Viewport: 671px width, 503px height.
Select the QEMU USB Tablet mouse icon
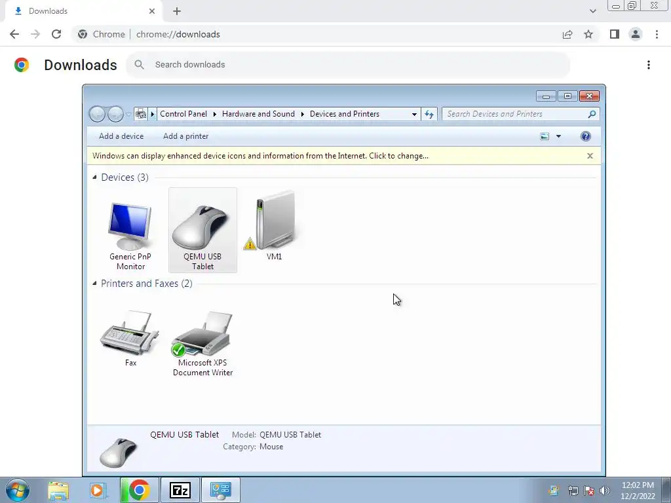pyautogui.click(x=202, y=230)
